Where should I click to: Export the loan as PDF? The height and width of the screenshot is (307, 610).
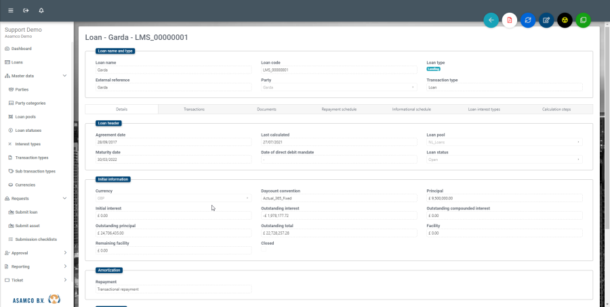pos(510,20)
